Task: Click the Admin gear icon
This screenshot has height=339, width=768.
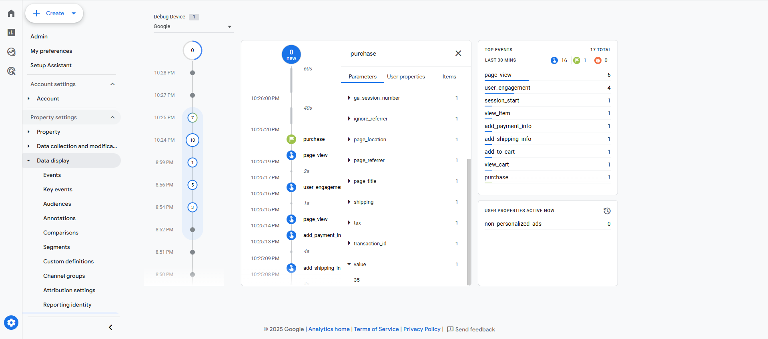Action: pyautogui.click(x=11, y=322)
